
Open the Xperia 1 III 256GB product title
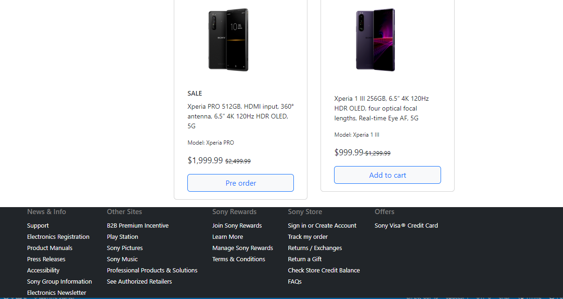381,108
